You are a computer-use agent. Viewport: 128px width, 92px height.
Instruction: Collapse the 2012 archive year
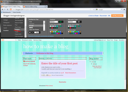[90, 62]
